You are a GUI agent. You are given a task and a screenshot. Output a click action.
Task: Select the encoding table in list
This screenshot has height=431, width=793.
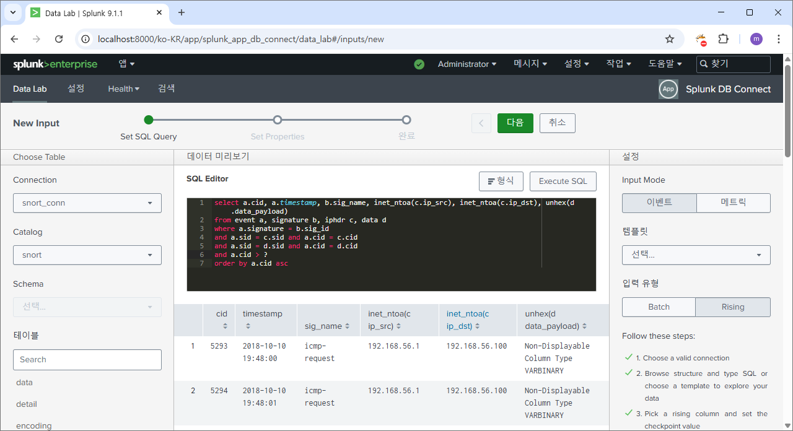tap(34, 426)
